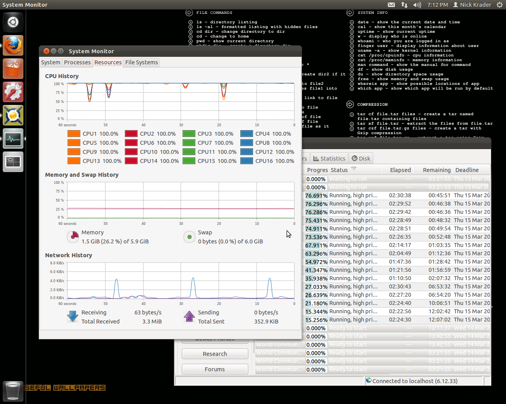Screen dimensions: 506x404
Task: Switch to the File Systems tab
Action: (142, 62)
